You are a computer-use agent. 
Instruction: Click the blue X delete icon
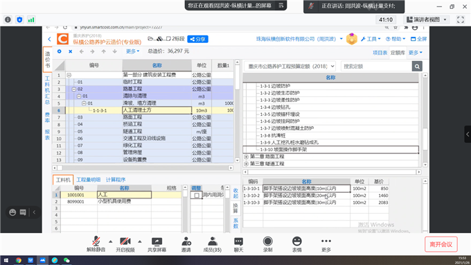click(x=70, y=51)
